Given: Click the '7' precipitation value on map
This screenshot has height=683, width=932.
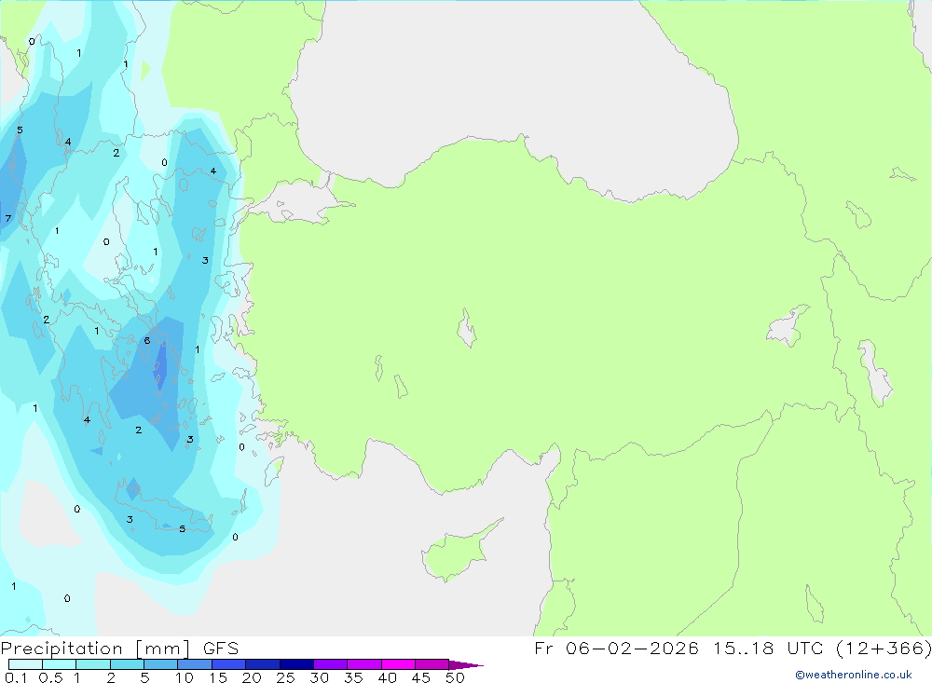Looking at the screenshot, I should pyautogui.click(x=8, y=219).
